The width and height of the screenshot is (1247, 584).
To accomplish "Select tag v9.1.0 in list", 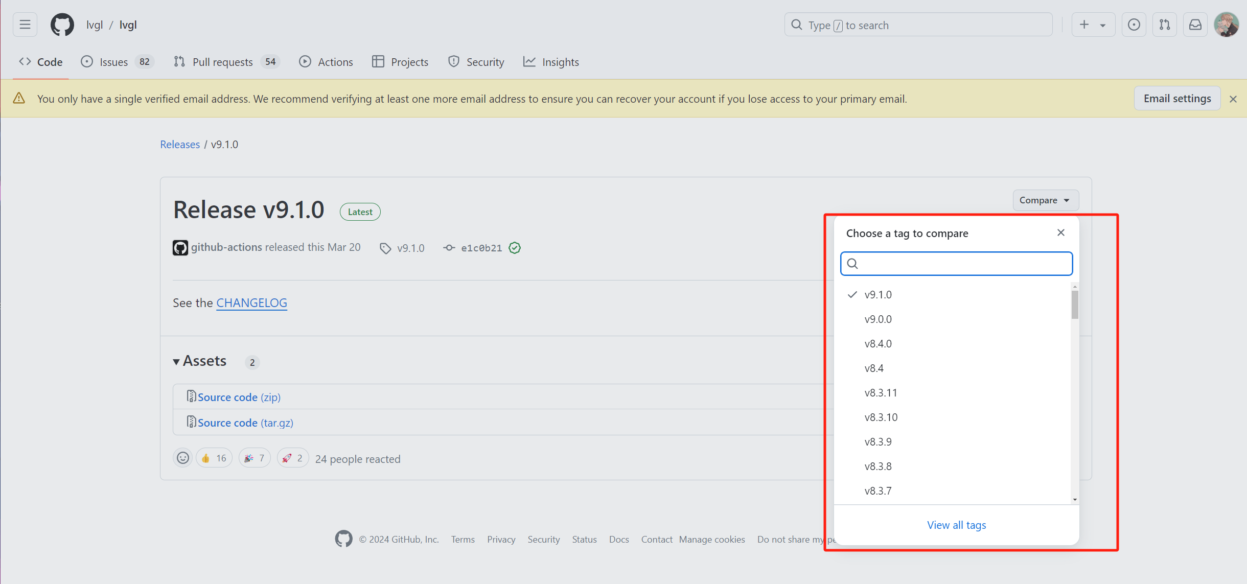I will coord(952,295).
